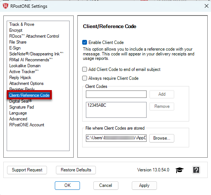Viewport: 211px width, 195px height.
Task: Check Add Client Code to end of email subject
Action: click(84, 69)
